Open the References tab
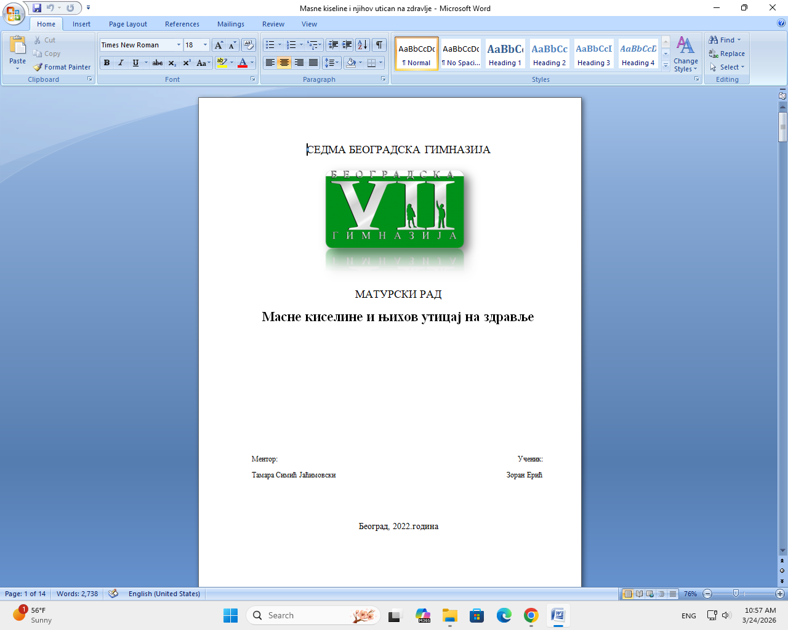788x630 pixels. pos(182,24)
